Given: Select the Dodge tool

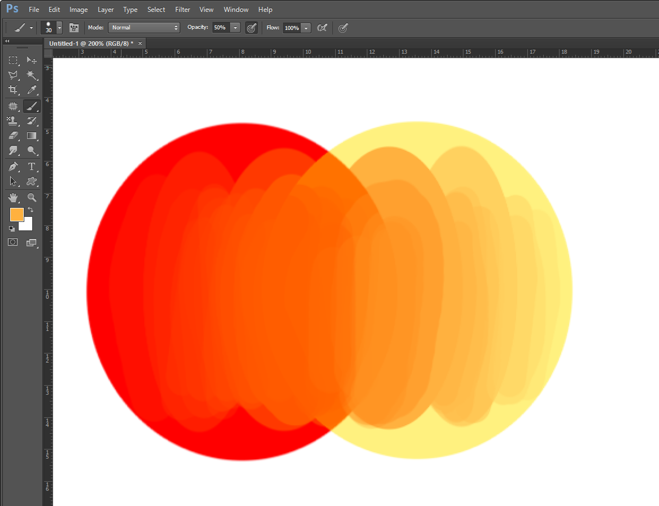Looking at the screenshot, I should point(32,150).
